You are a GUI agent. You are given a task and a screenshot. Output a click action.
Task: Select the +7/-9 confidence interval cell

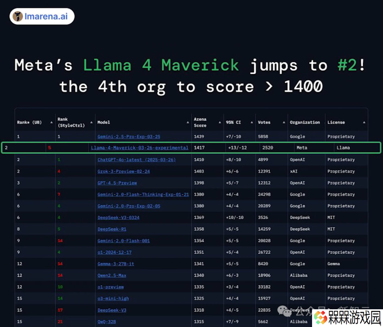[x=232, y=322]
